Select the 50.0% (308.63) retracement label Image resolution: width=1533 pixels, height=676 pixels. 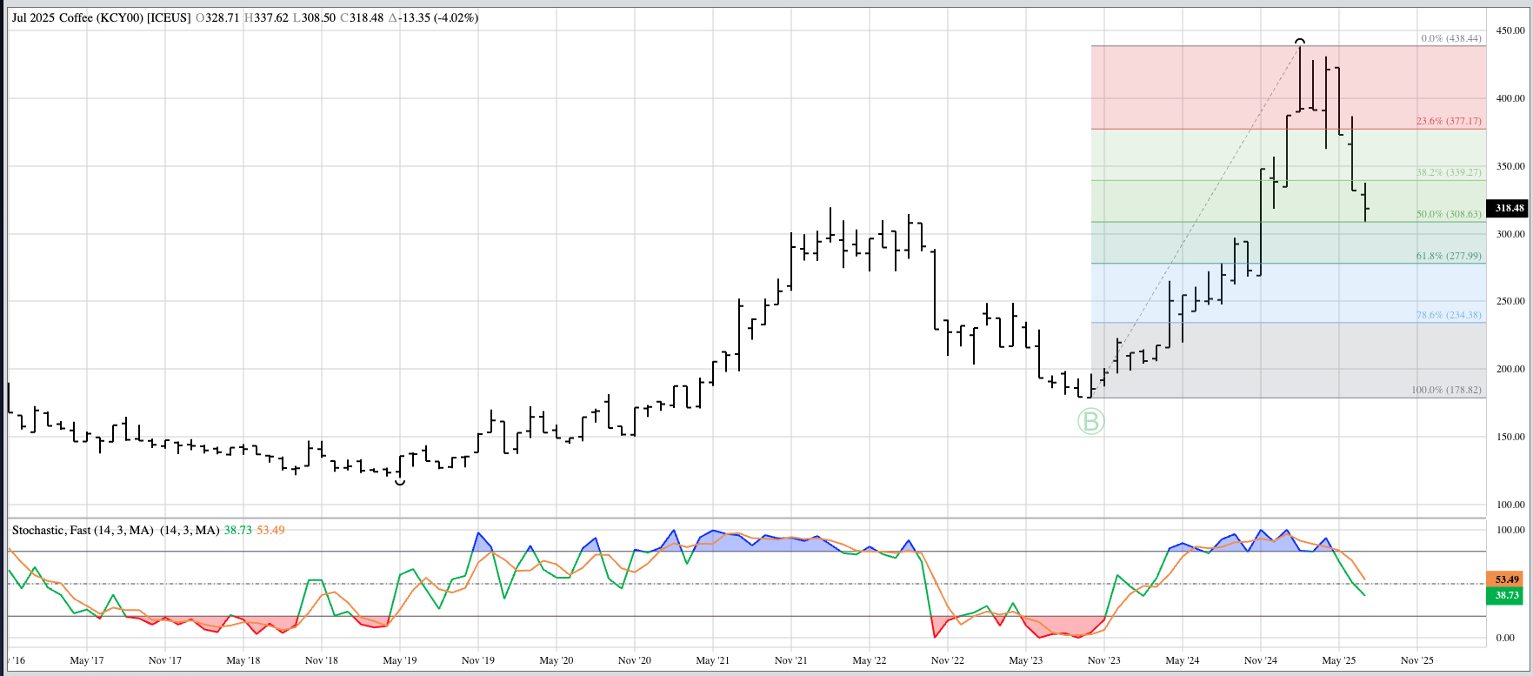point(1448,214)
